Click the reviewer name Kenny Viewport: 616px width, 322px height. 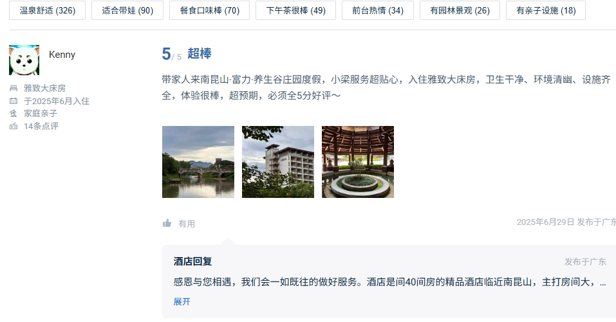pos(62,55)
